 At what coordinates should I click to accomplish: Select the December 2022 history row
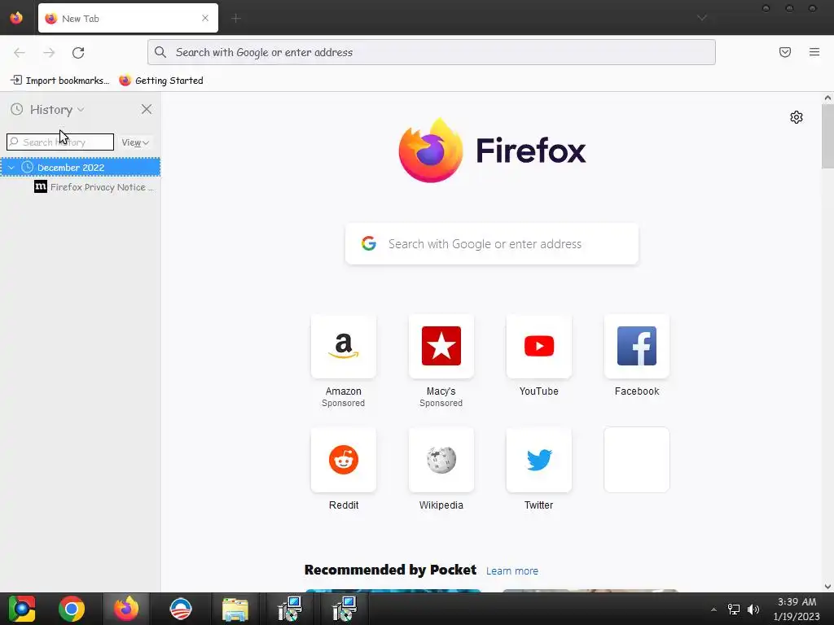pyautogui.click(x=81, y=168)
